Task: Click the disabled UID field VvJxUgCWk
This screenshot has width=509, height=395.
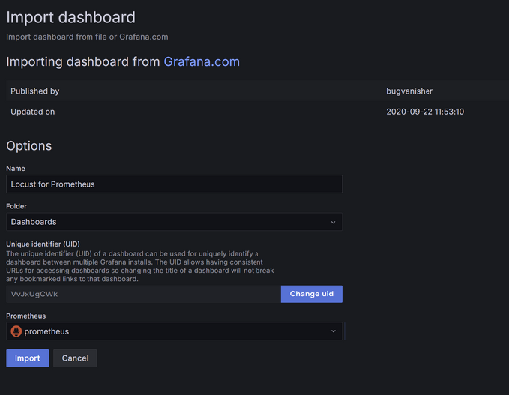Action: pos(142,294)
